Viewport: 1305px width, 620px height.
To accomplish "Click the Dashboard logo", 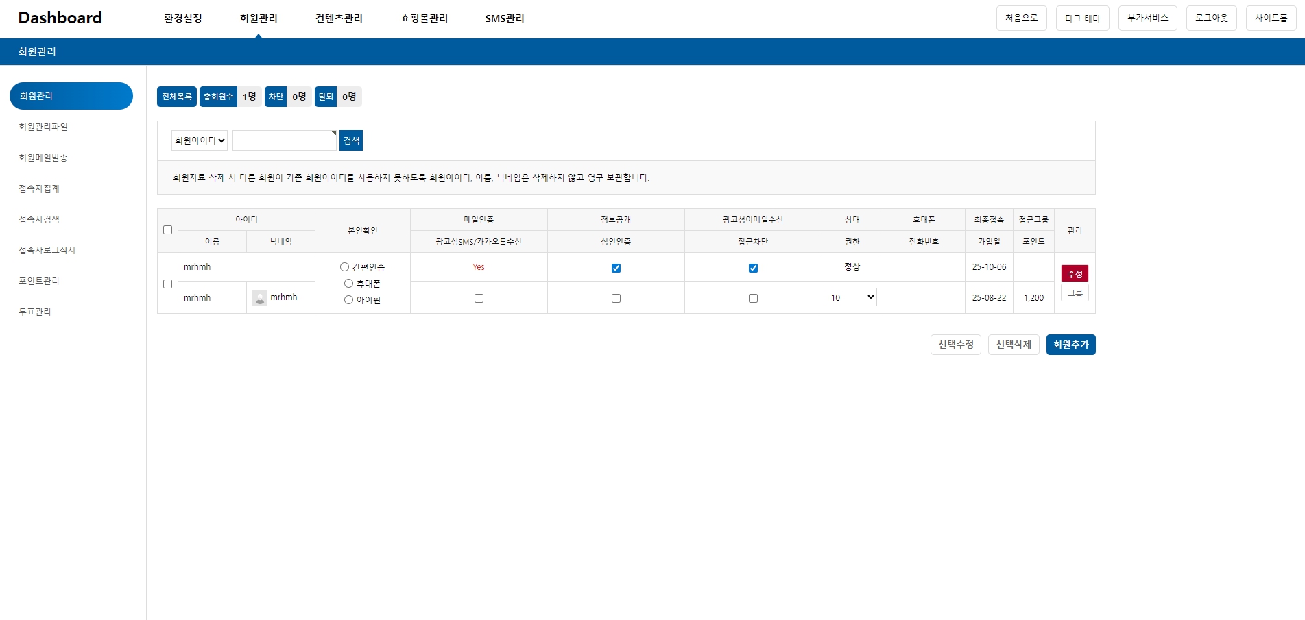I will (x=60, y=18).
